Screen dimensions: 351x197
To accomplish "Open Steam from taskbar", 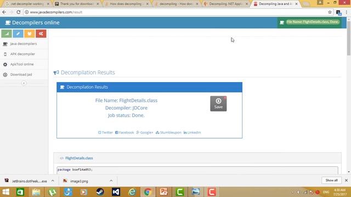I will pyautogui.click(x=100, y=192).
